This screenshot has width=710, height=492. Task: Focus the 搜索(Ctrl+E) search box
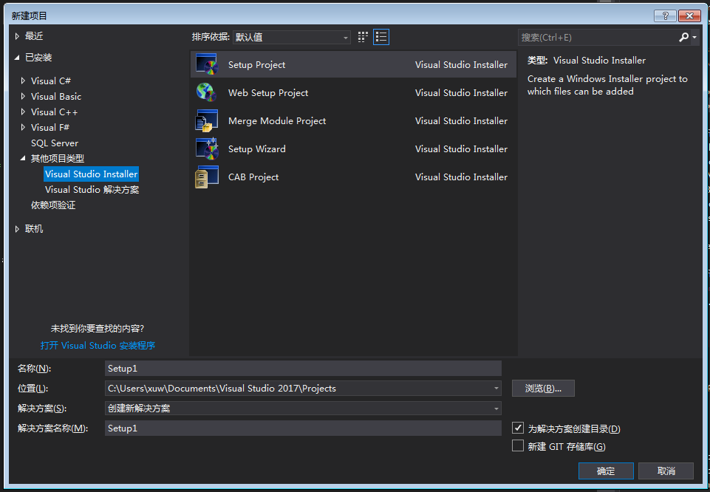coord(598,37)
